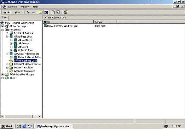Expand the Global Settings node
The width and height of the screenshot is (185, 129).
coord(2,26)
